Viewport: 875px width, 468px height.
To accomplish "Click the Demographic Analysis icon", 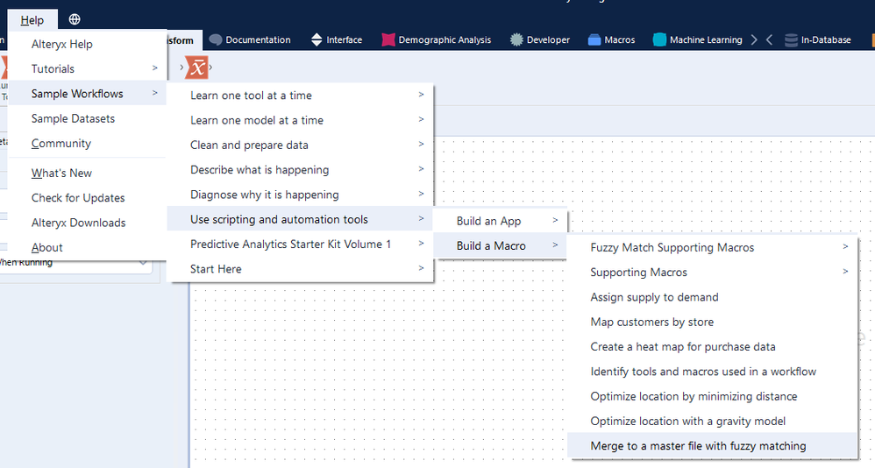I will click(388, 39).
